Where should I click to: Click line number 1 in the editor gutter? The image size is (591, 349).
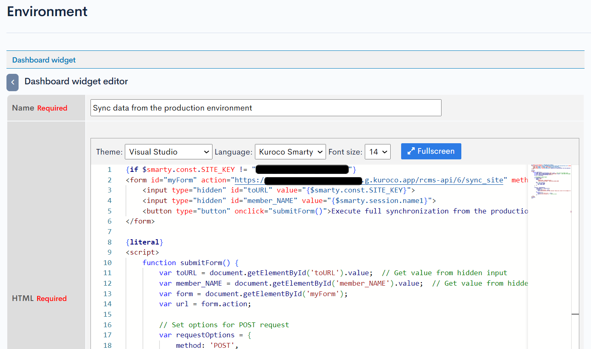click(x=109, y=169)
